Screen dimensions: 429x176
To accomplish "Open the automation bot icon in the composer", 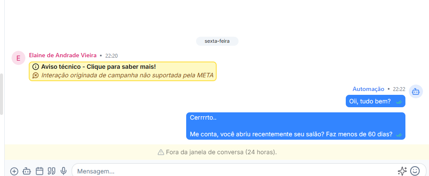I will click(27, 171).
